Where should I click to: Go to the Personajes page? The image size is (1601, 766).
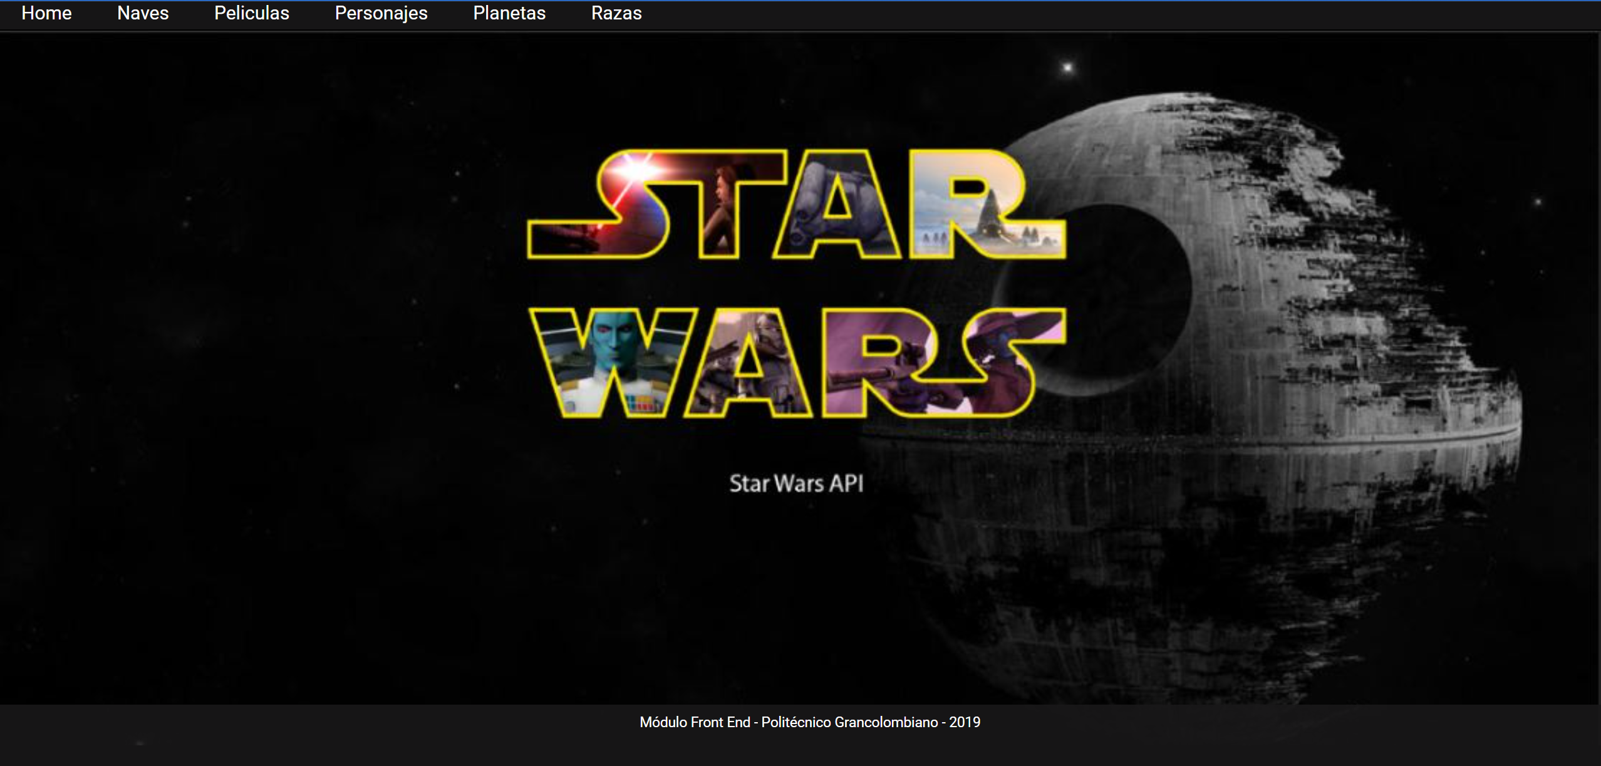tap(381, 13)
